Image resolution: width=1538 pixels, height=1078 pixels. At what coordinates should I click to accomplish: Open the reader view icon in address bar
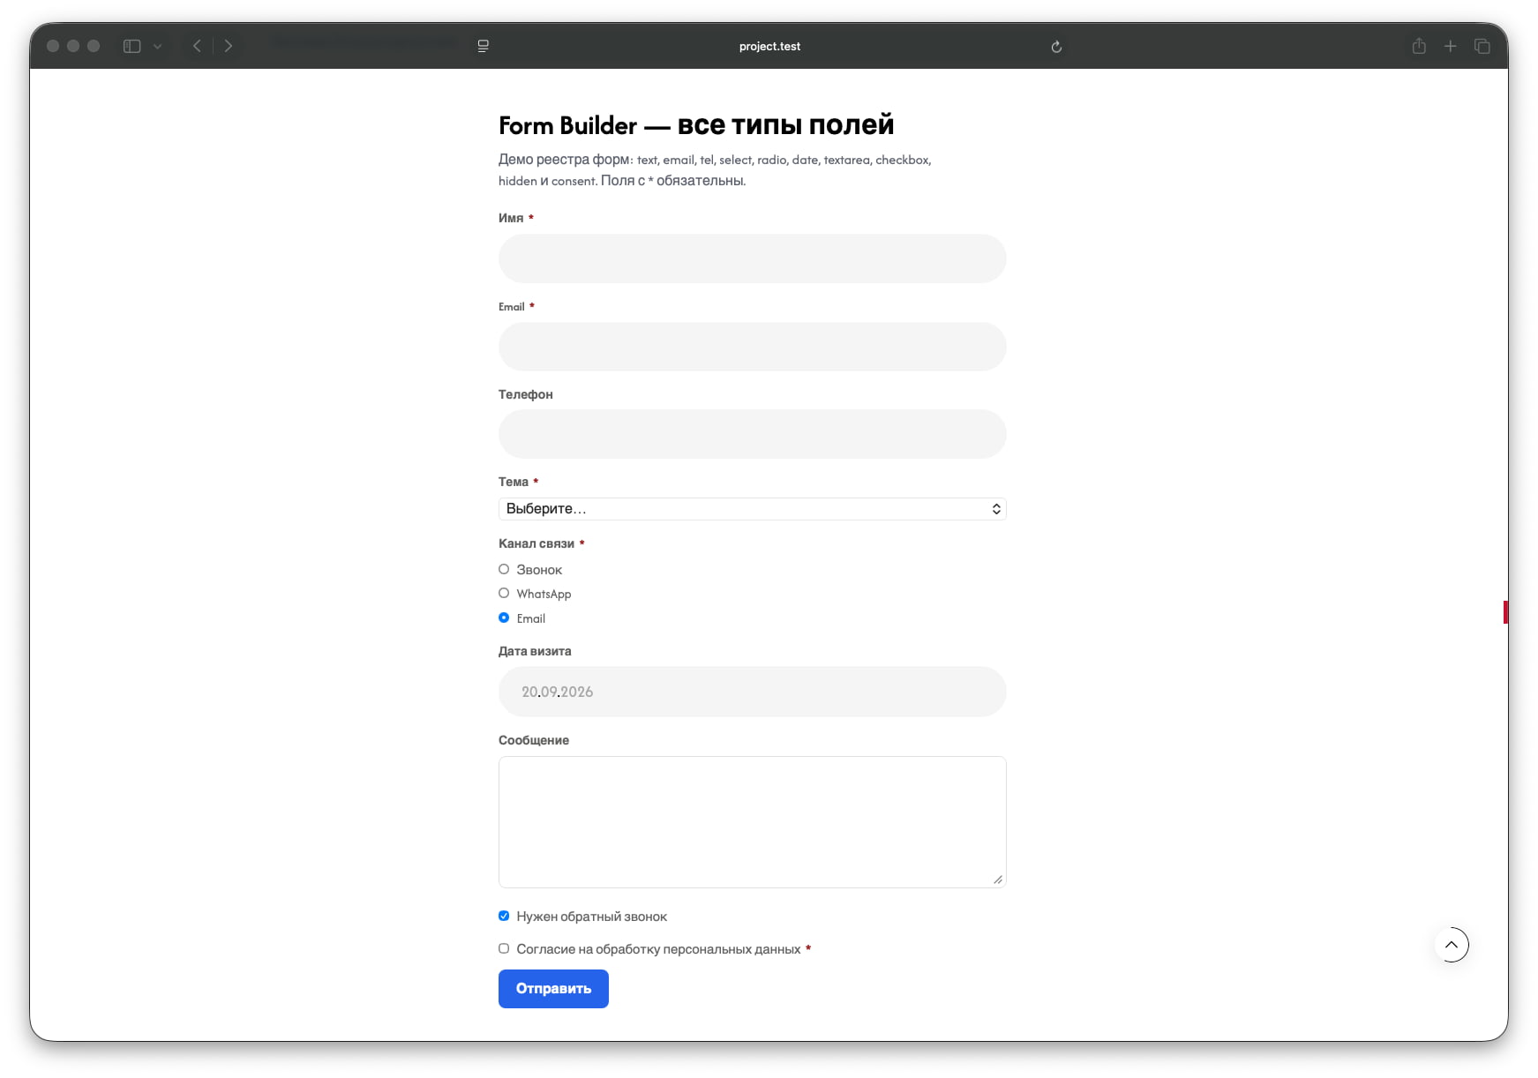coord(484,46)
